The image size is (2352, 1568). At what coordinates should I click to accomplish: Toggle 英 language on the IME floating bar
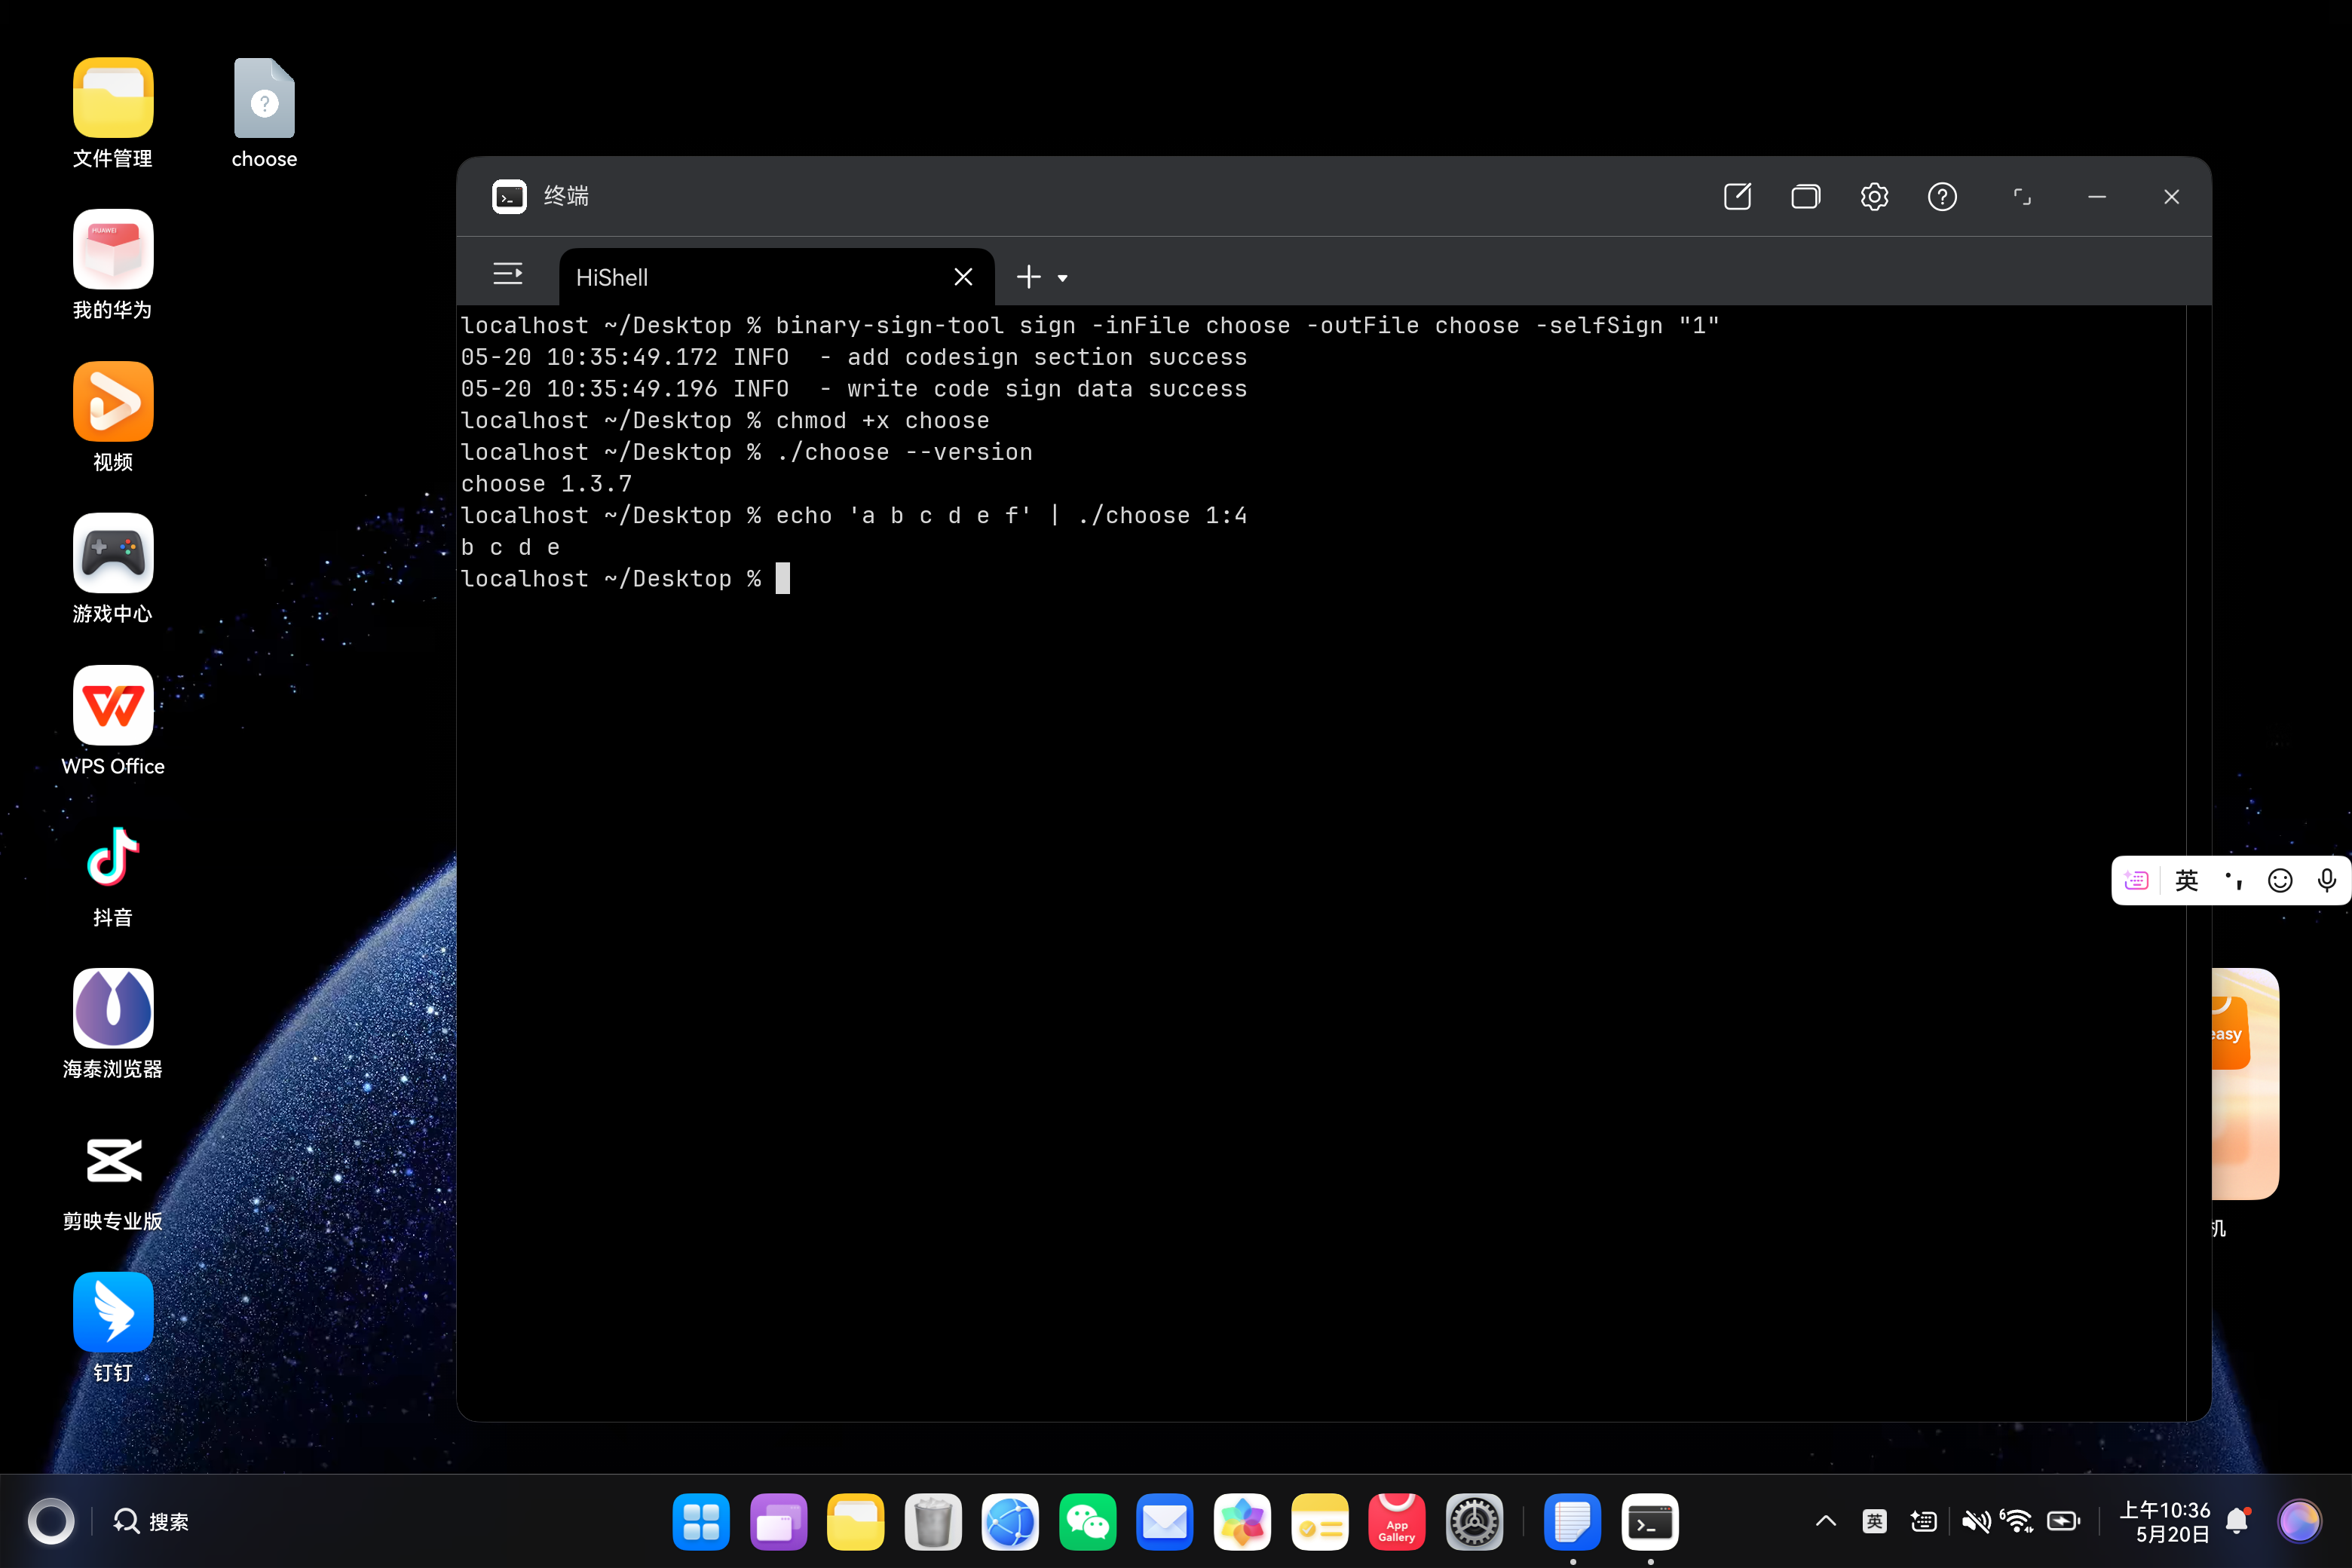click(x=2187, y=880)
